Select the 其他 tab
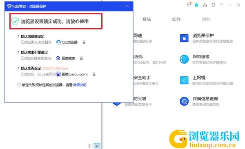The height and width of the screenshot is (149, 245). click(x=206, y=19)
